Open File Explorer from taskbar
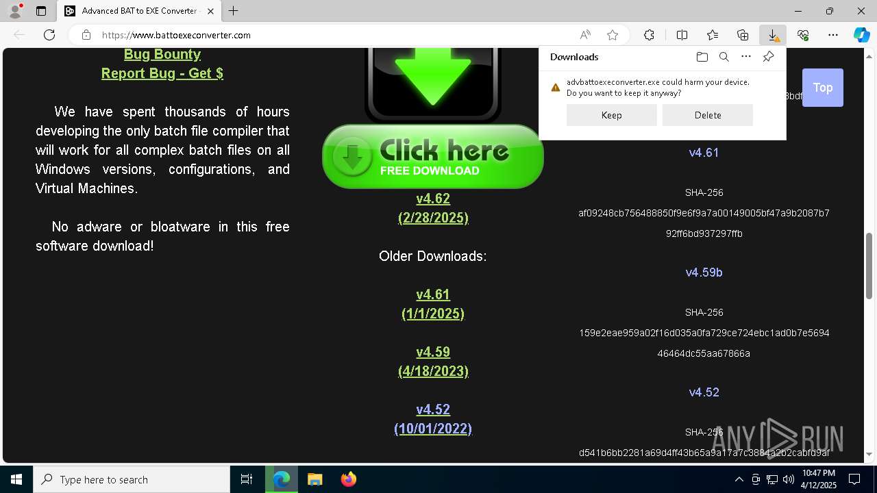877x493 pixels. click(314, 479)
